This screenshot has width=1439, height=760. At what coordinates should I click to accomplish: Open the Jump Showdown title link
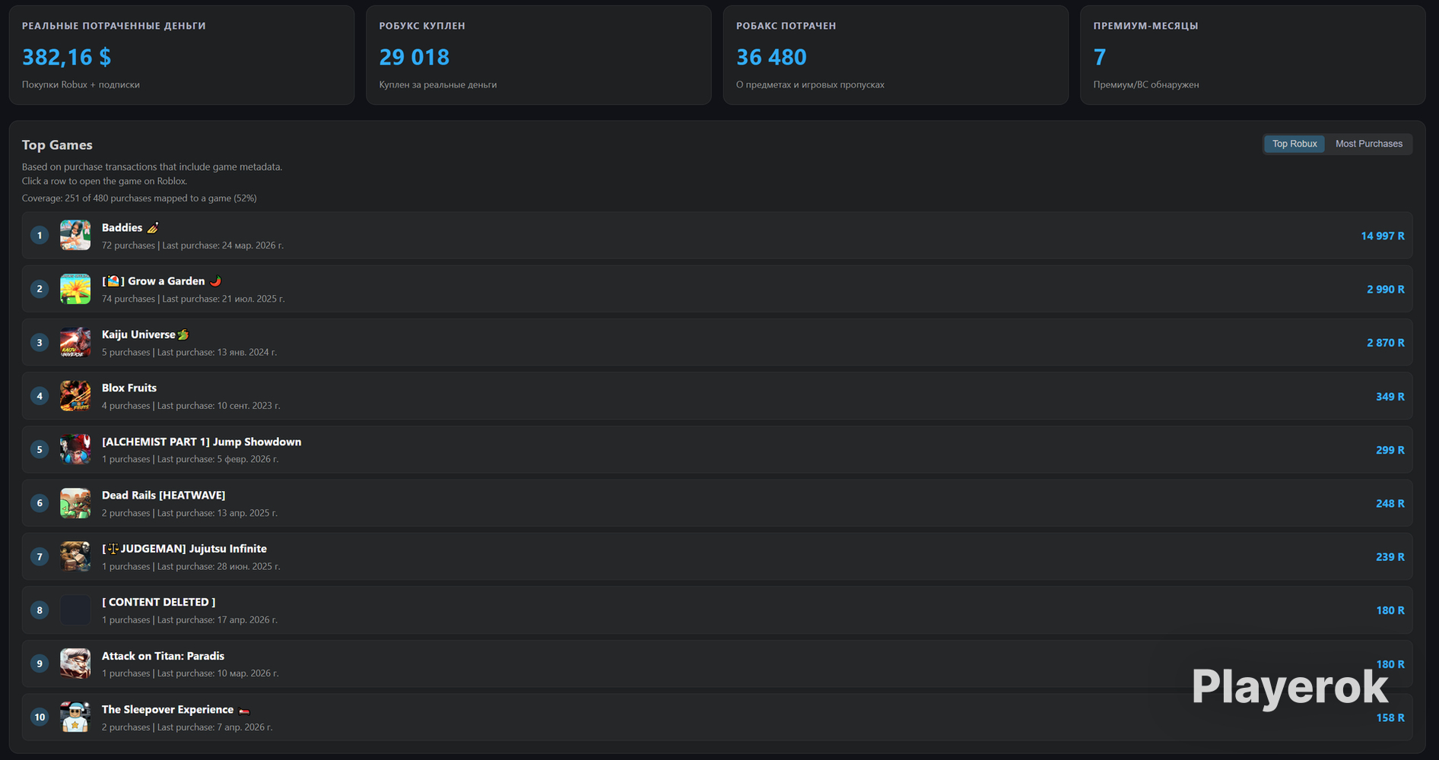pos(202,442)
